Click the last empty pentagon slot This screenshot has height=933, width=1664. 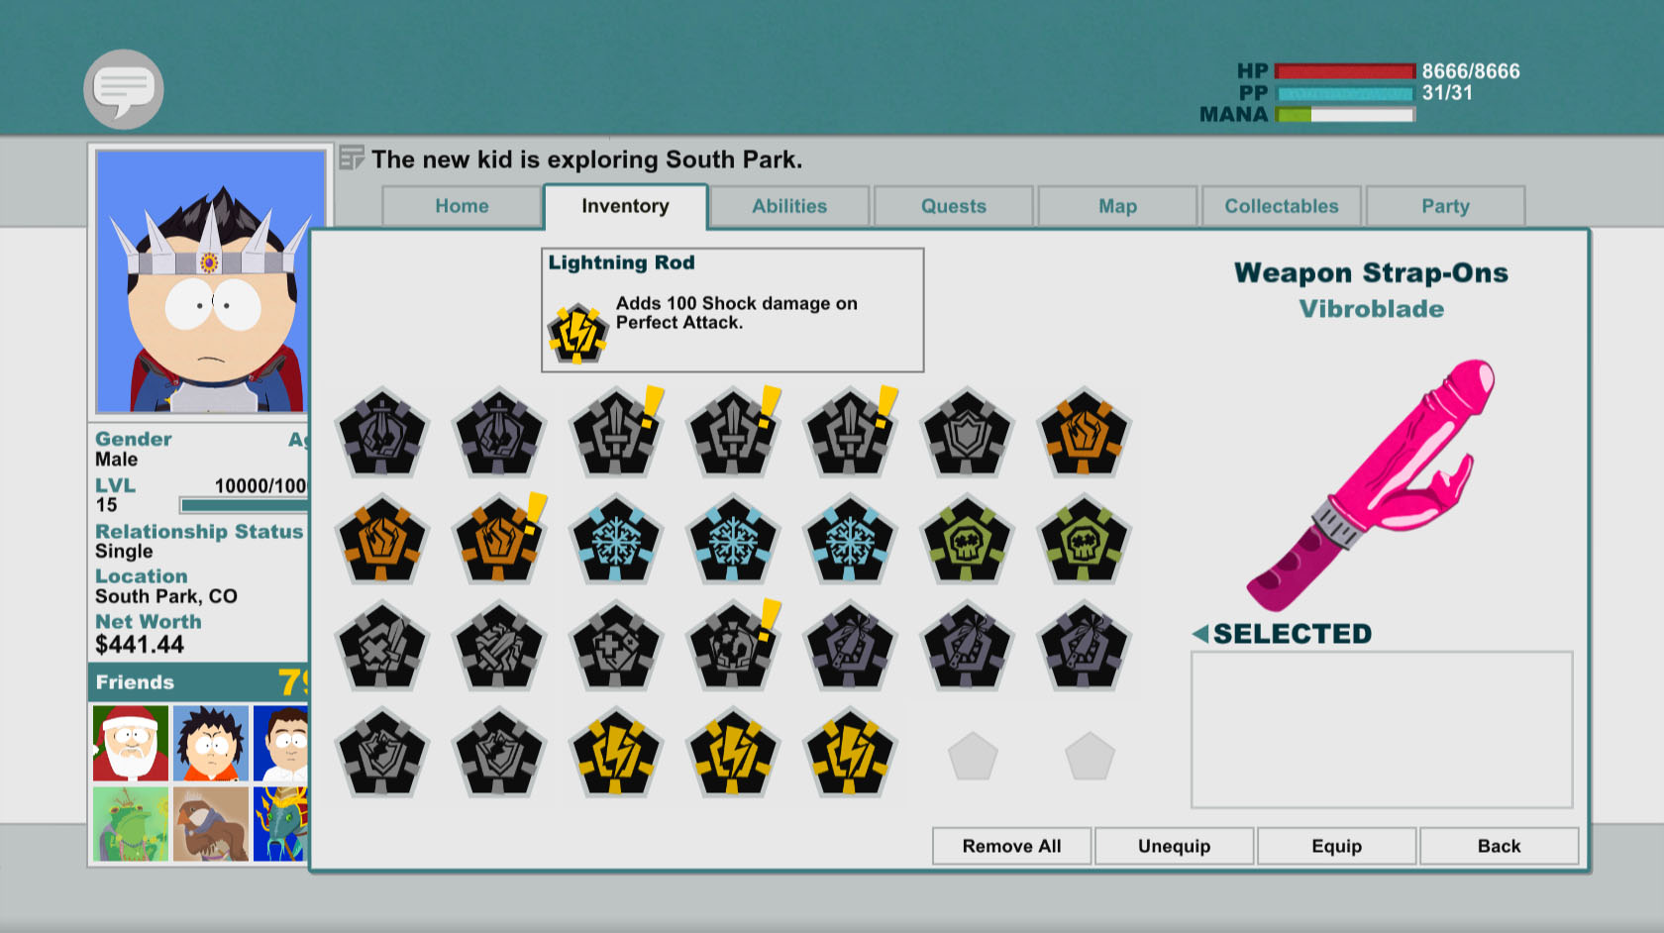1090,757
